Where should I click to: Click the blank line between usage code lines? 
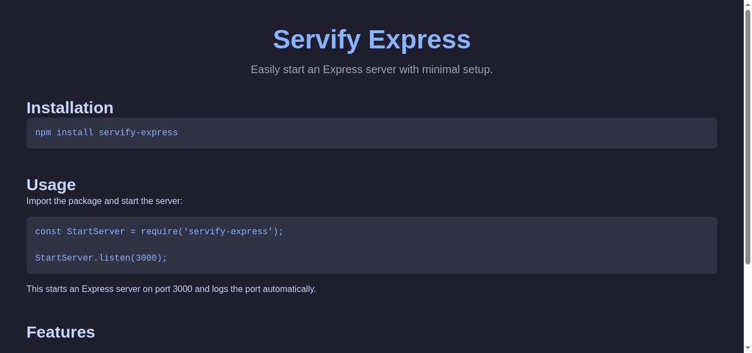[372, 245]
